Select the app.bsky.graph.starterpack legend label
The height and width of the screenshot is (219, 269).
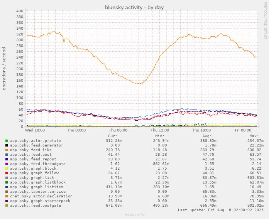click(x=40, y=201)
